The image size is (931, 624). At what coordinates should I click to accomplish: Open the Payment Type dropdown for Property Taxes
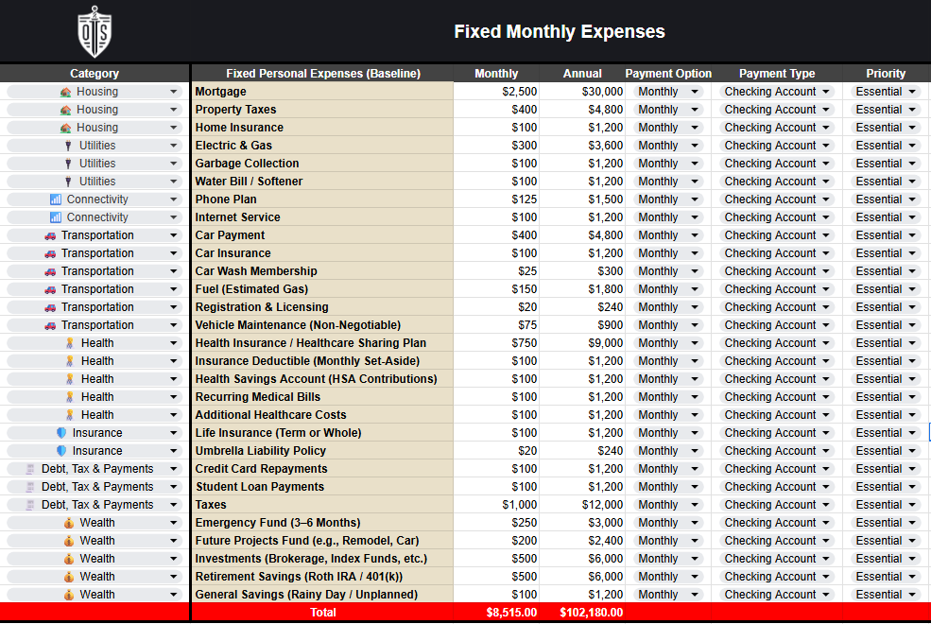[x=826, y=110]
